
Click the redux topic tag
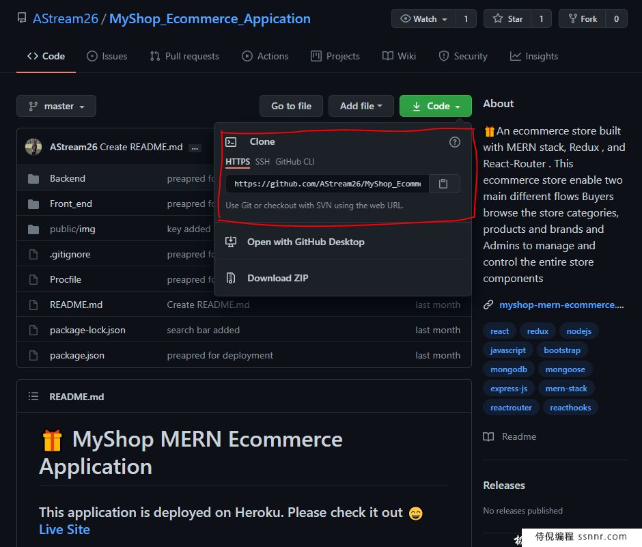[538, 331]
